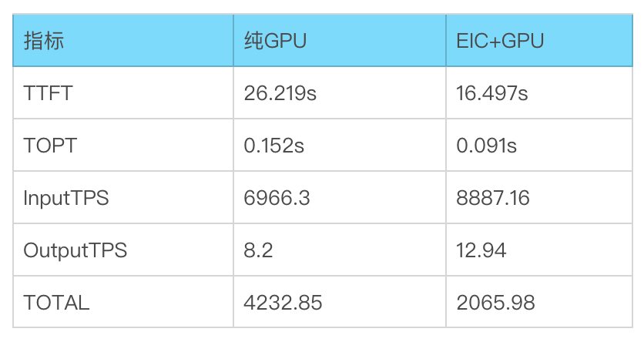
Task: Click the 0.152s TOPT value
Action: pyautogui.click(x=273, y=146)
